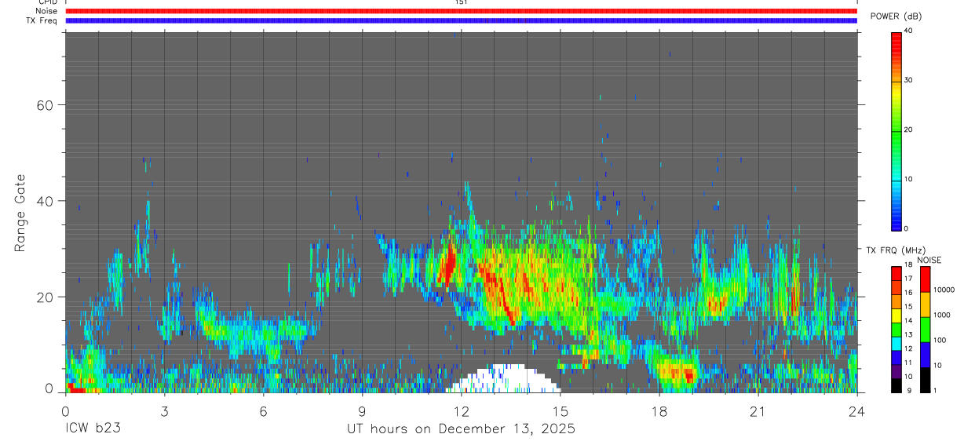Image resolution: width=964 pixels, height=445 pixels.
Task: Click 'UT hours on December 13, 2025' title
Action: coord(462,429)
